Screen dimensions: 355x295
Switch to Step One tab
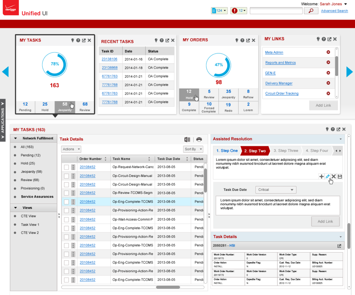pos(227,151)
